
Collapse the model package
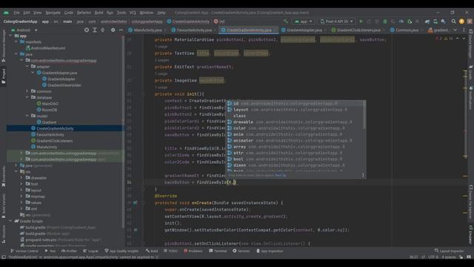point(27,116)
